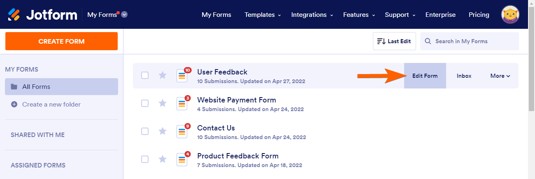This screenshot has height=179, width=535.
Task: Open the user avatar profile menu
Action: point(510,15)
